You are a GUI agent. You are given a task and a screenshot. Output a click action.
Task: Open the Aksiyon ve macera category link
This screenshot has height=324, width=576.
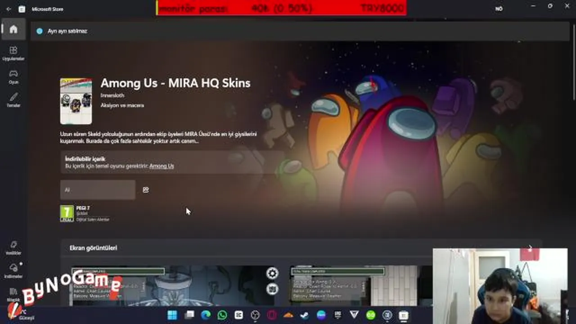[x=122, y=105]
